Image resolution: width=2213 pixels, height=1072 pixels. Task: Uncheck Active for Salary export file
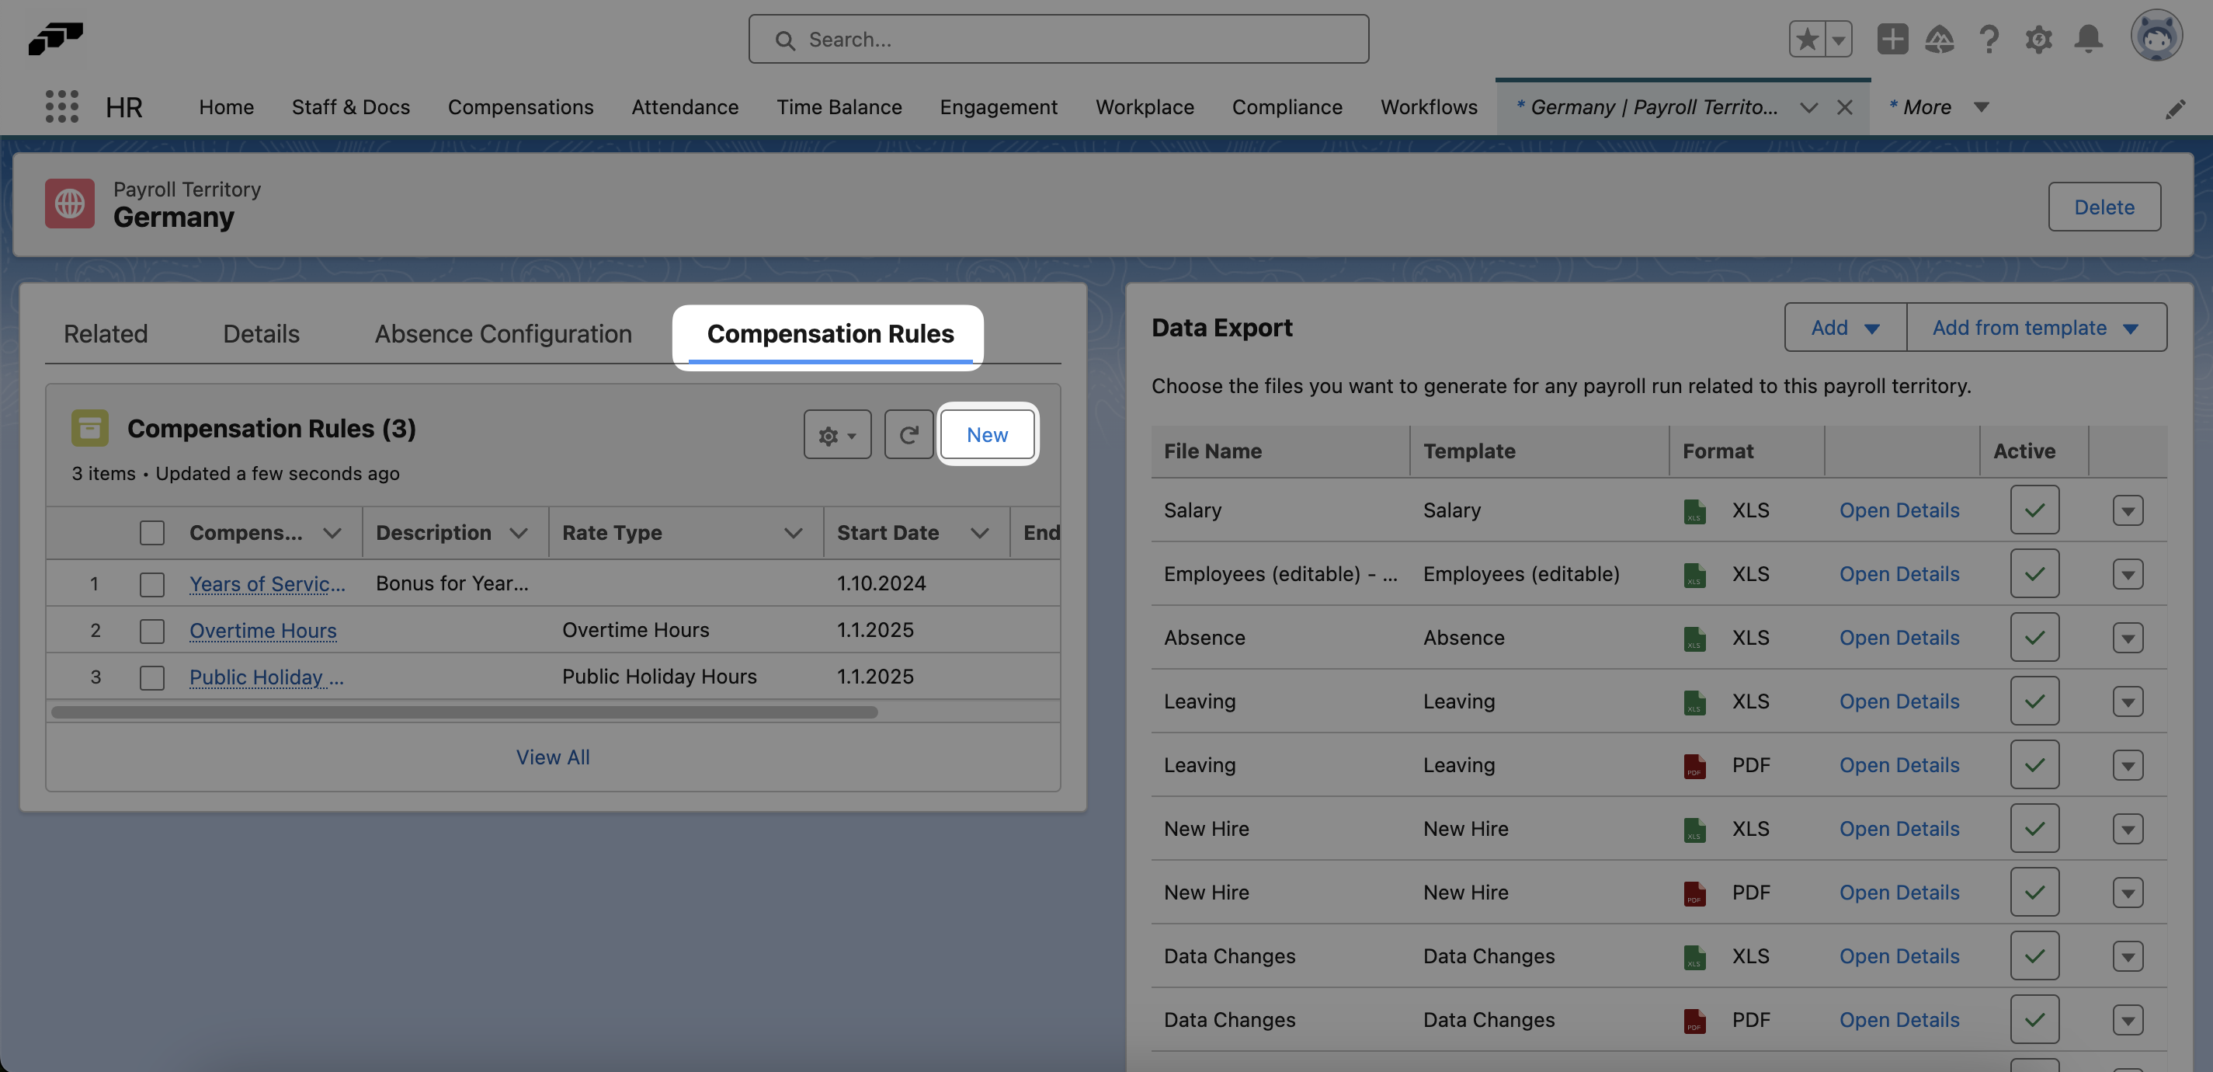click(2034, 510)
